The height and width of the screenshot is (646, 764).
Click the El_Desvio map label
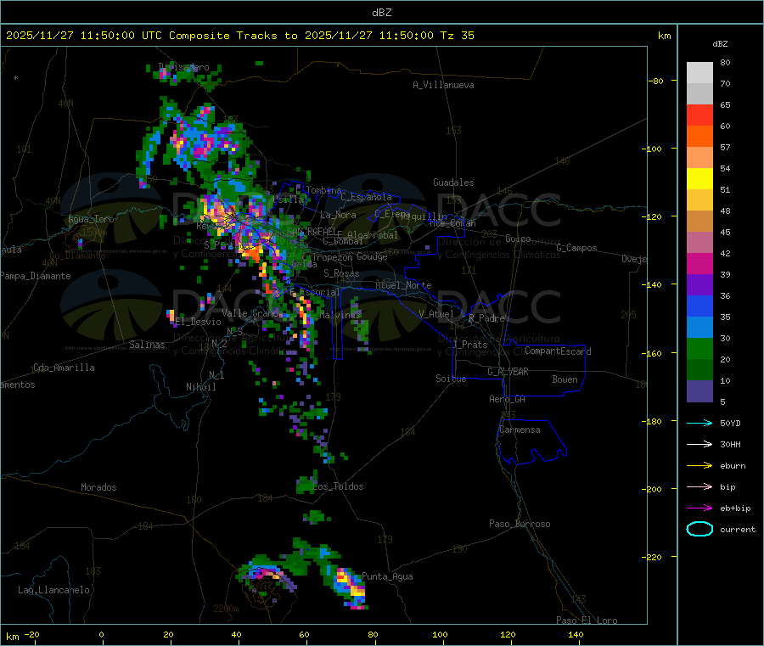click(x=199, y=322)
